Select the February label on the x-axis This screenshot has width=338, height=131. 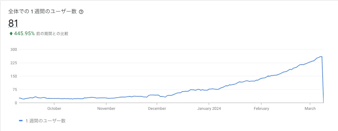point(261,109)
